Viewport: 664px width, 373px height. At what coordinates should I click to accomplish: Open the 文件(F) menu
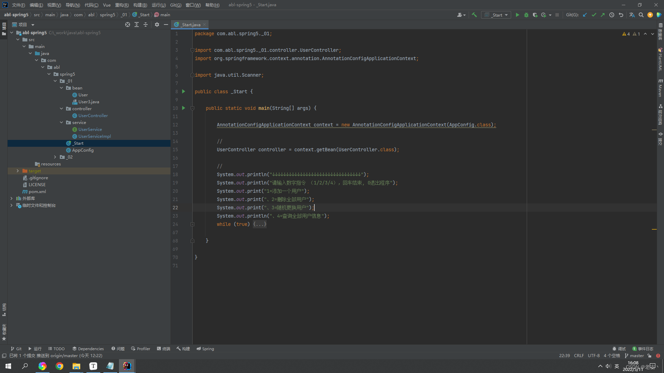click(18, 5)
